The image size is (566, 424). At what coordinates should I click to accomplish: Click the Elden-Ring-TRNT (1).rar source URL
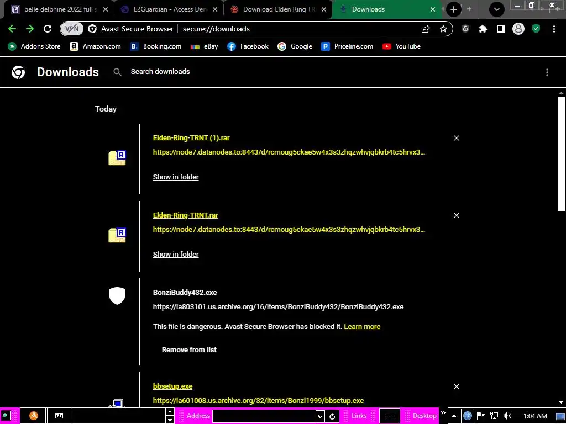289,152
